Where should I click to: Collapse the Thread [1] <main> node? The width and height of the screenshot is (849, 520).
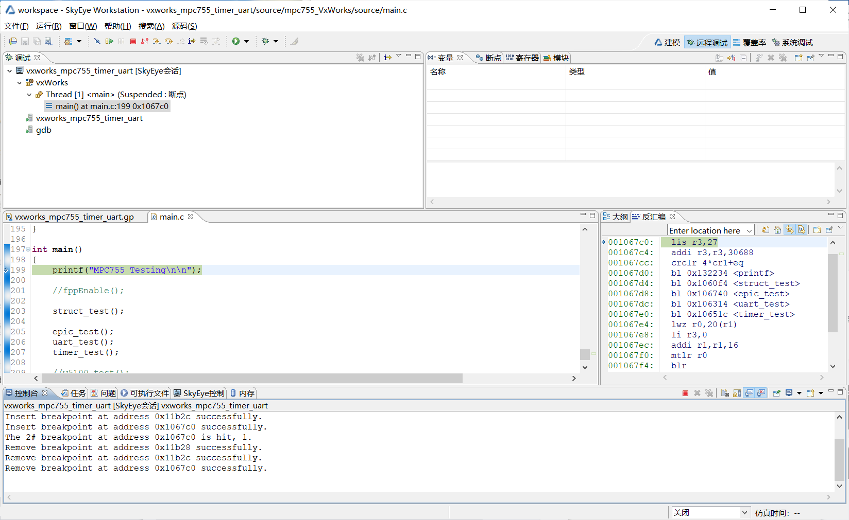[29, 95]
